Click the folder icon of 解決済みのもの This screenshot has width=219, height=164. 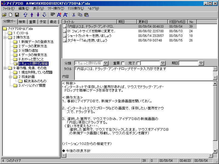[20, 81]
